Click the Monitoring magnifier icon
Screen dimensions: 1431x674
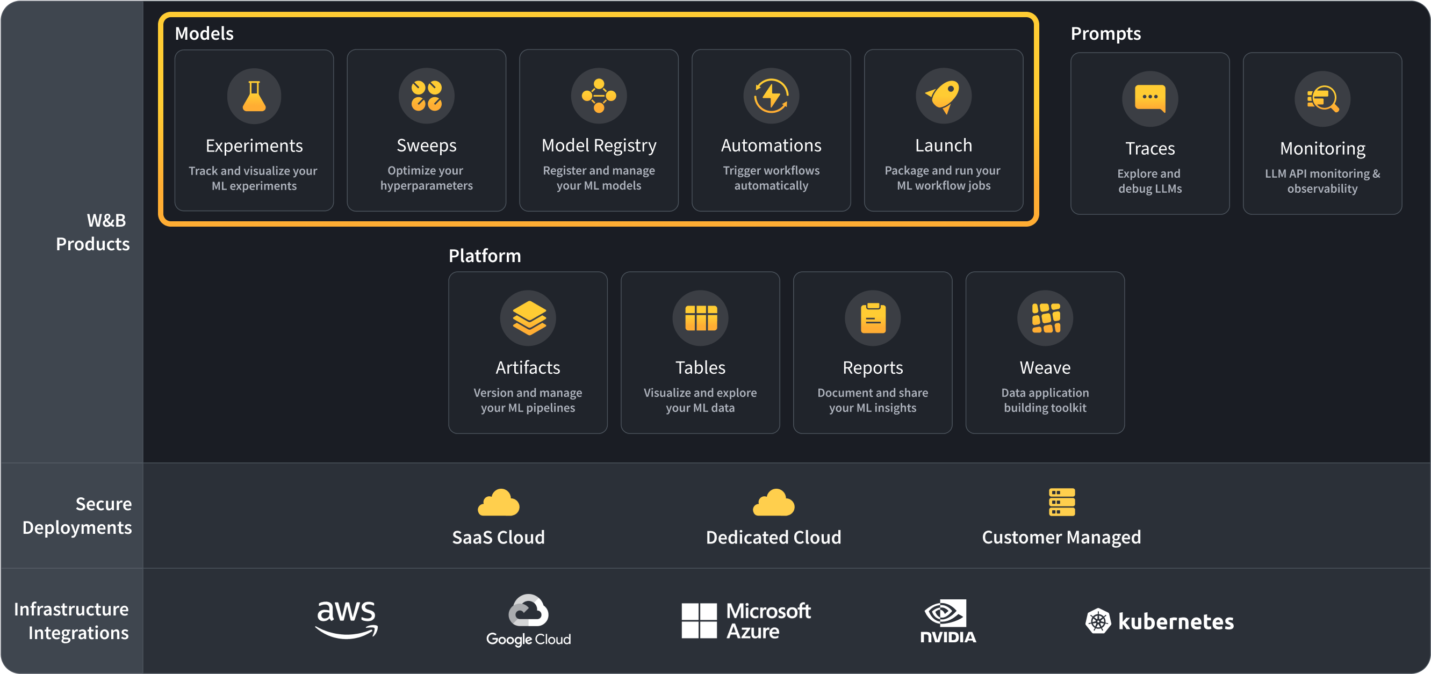pos(1322,99)
